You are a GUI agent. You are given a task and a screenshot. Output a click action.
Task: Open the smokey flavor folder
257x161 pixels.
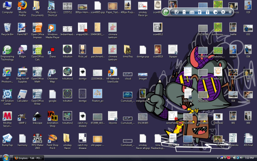[x=67, y=141]
